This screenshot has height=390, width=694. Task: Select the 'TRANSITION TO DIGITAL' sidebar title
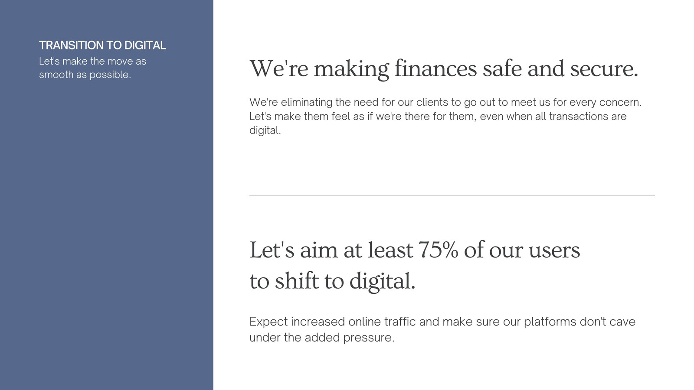coord(102,45)
